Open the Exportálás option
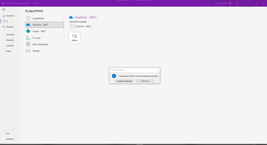This screenshot has width=267, height=145. [10, 45]
